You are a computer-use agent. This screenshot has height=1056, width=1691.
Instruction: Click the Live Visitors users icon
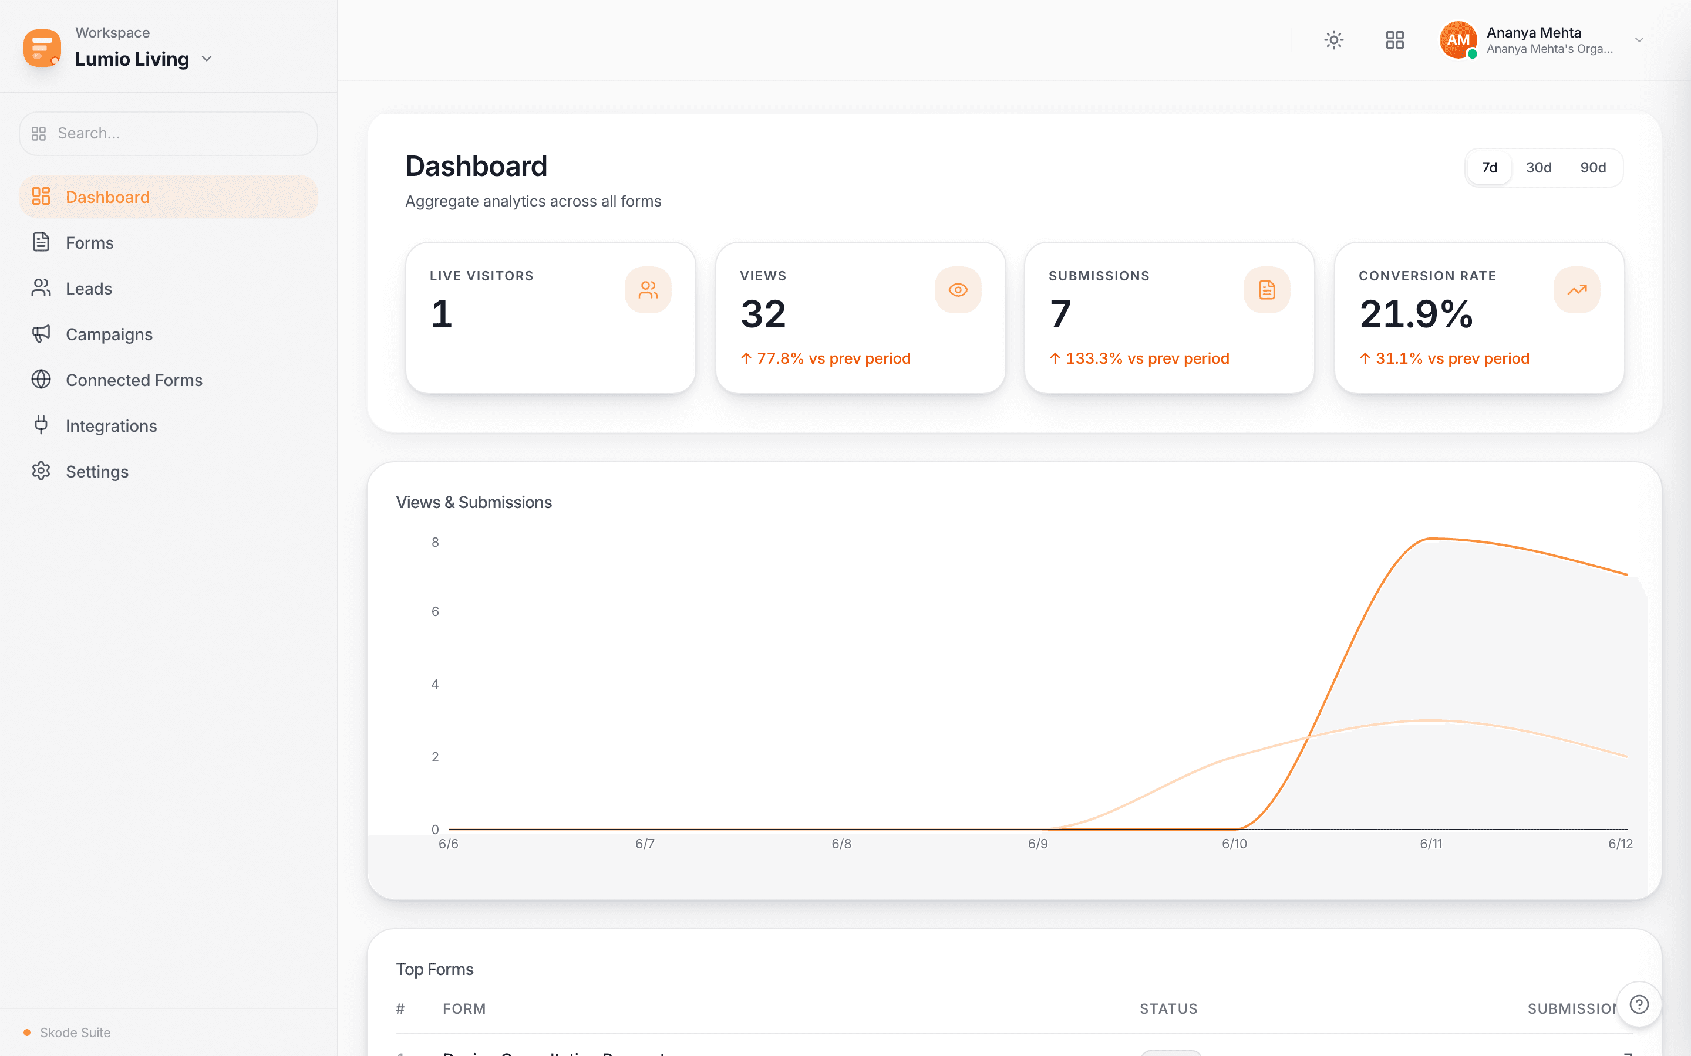[x=648, y=290]
